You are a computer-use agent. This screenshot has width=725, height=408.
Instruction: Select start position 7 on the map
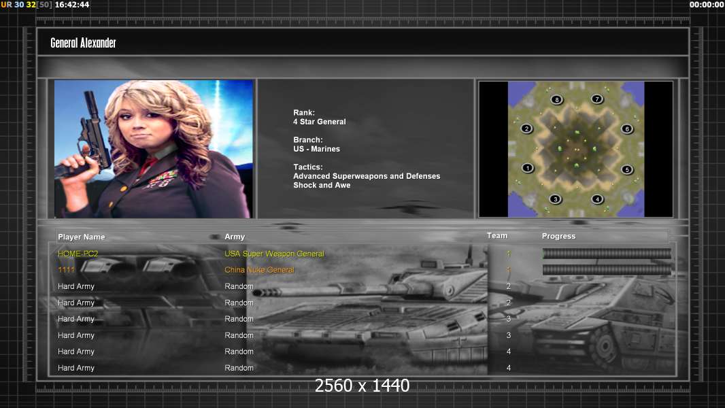[597, 99]
